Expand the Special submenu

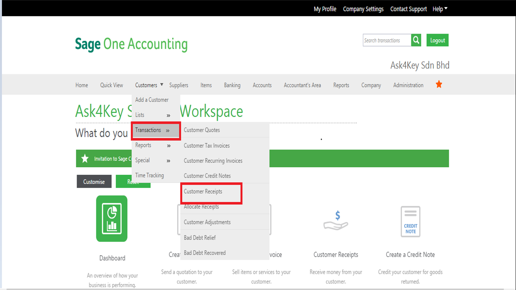(x=156, y=160)
